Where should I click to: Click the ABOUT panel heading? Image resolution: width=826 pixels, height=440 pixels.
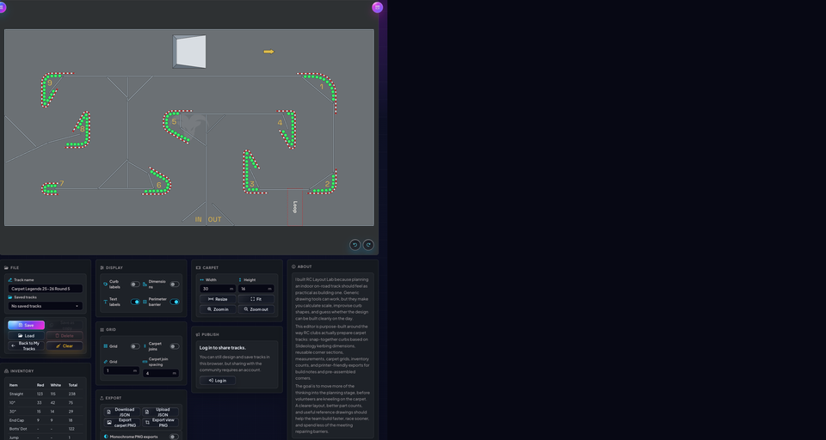[305, 267]
